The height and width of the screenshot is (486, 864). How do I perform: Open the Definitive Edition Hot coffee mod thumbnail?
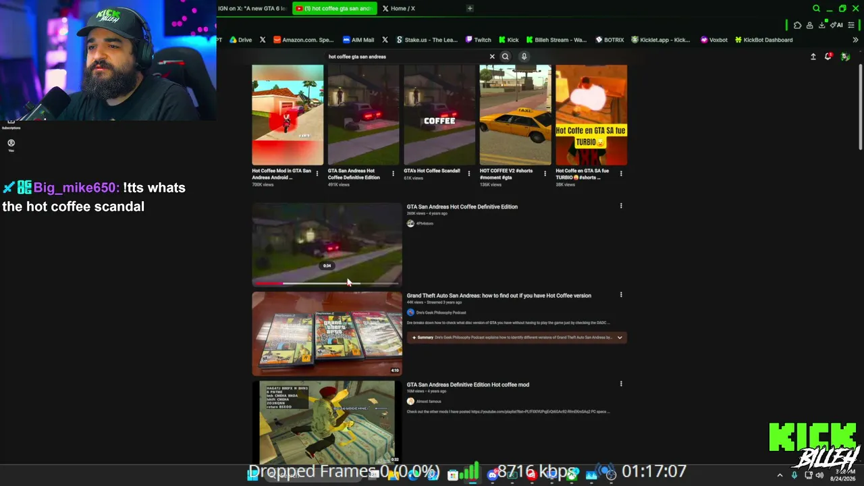[327, 422]
